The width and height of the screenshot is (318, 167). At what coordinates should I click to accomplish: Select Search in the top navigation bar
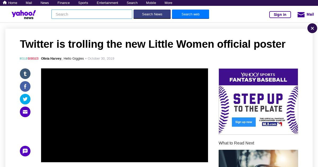coord(132,3)
